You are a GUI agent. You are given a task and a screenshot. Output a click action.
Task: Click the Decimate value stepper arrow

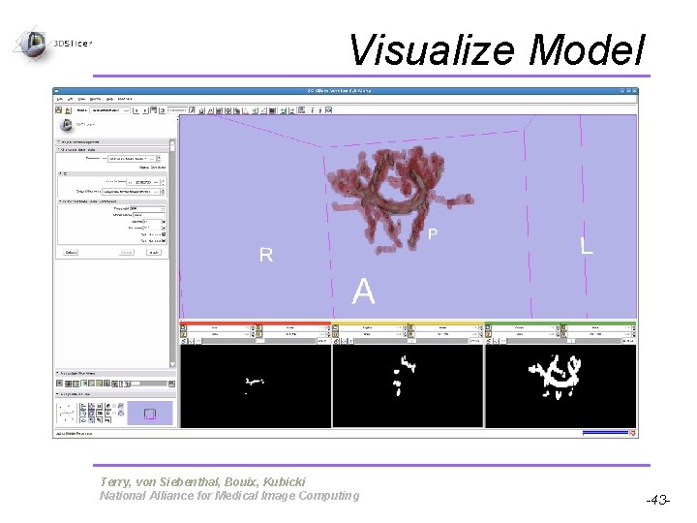(x=164, y=228)
